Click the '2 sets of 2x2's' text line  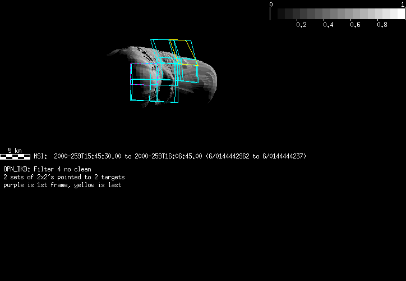[x=64, y=177]
